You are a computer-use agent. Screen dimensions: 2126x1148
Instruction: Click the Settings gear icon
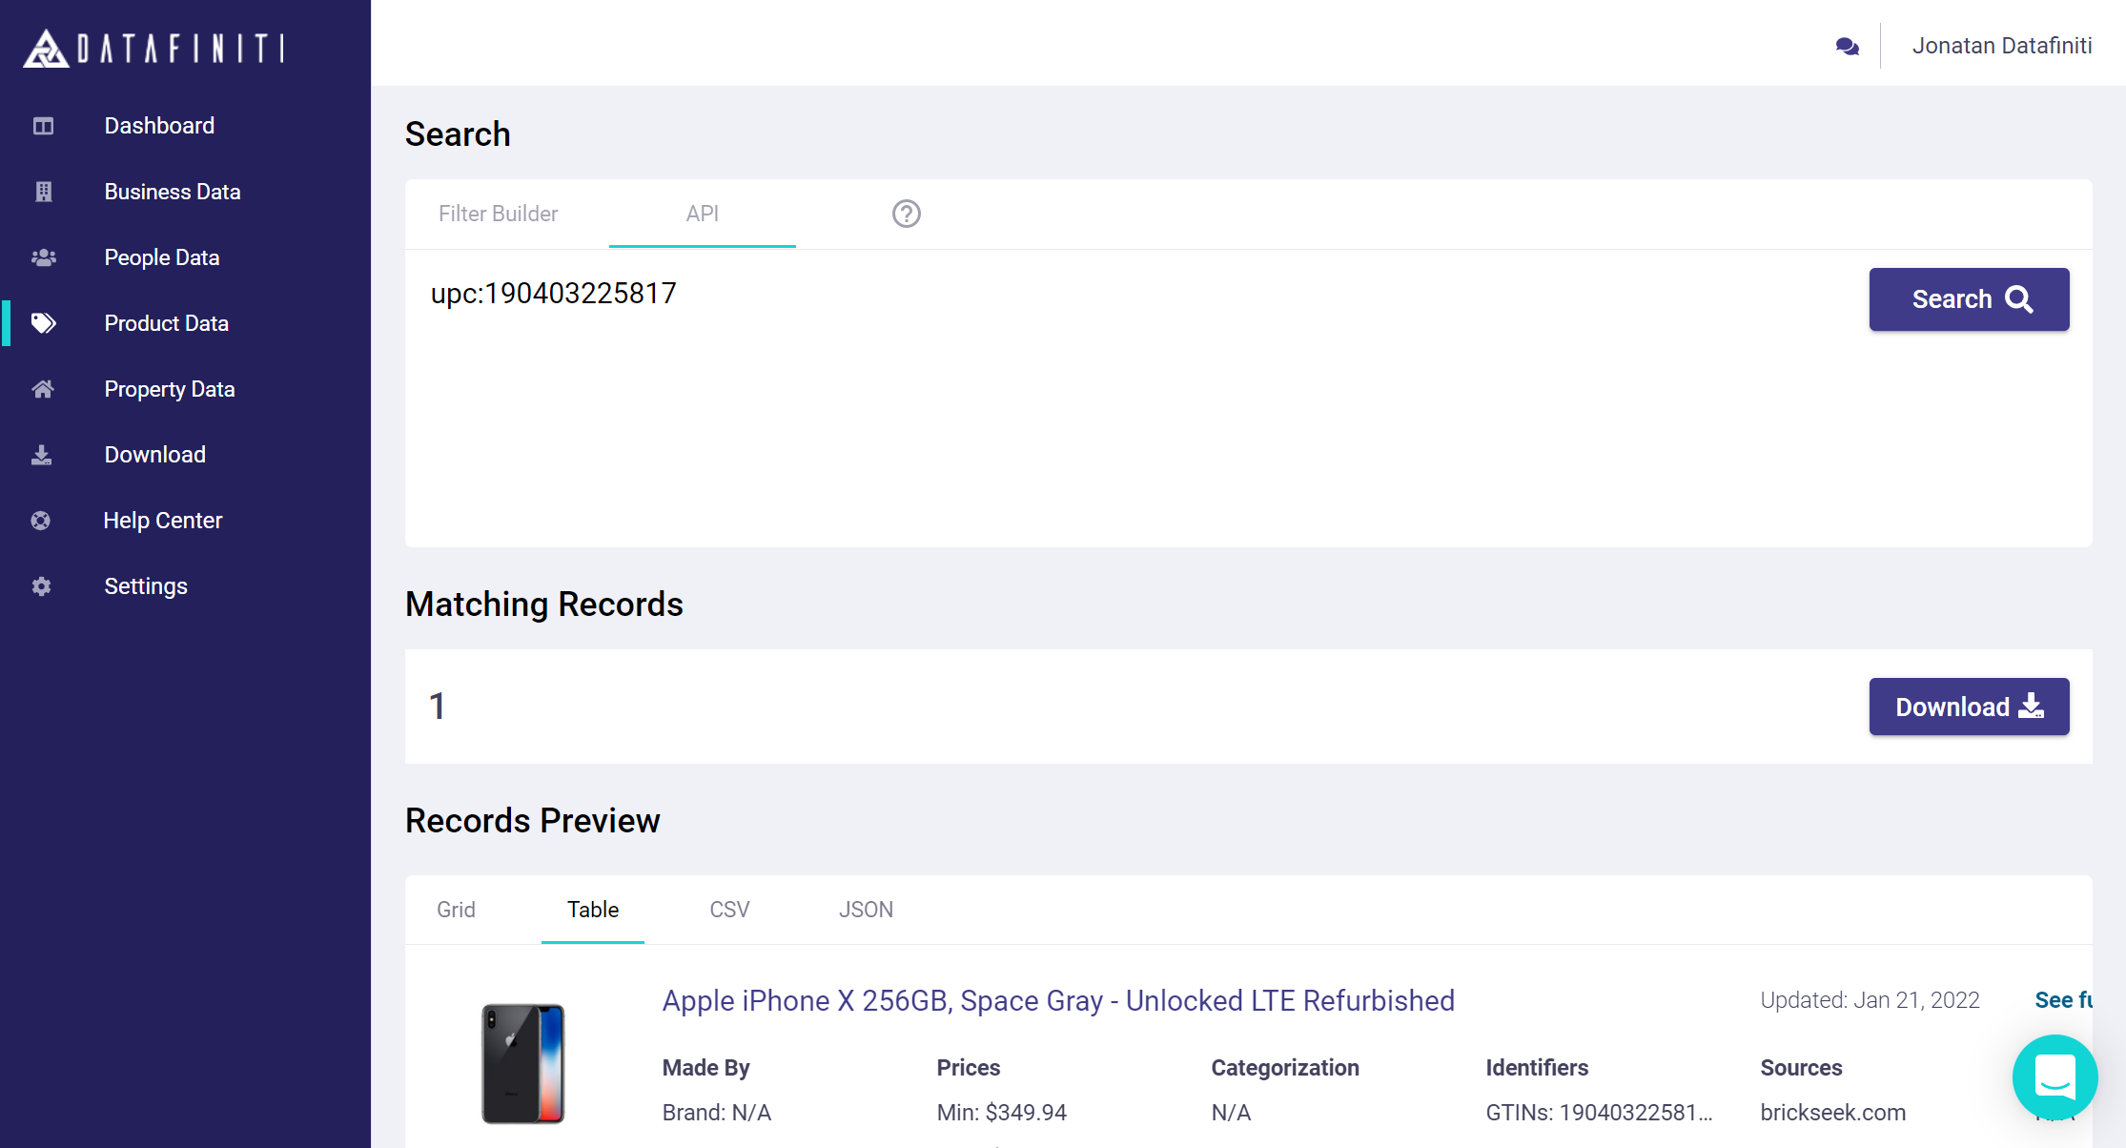[x=41, y=586]
